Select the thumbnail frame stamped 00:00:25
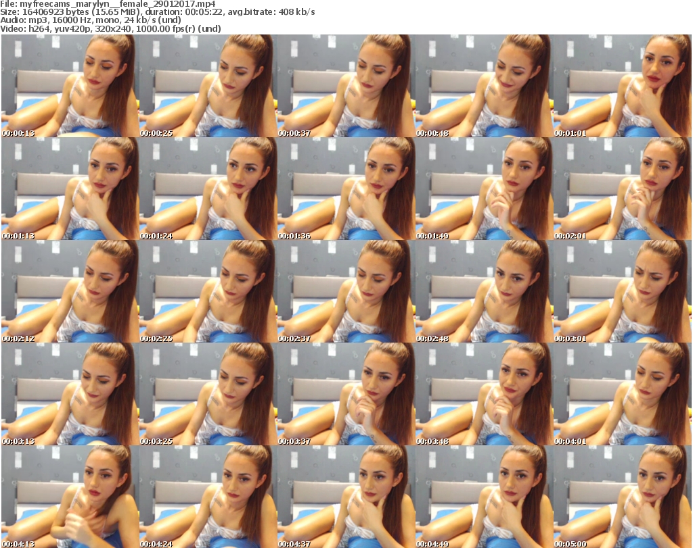 (208, 86)
